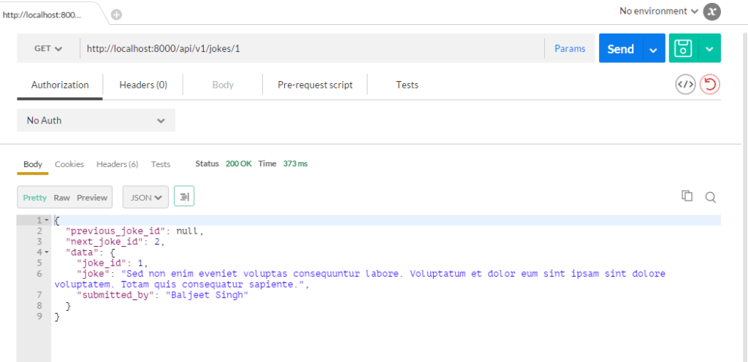Open the JSON format dropdown
748x362 pixels.
pos(145,198)
